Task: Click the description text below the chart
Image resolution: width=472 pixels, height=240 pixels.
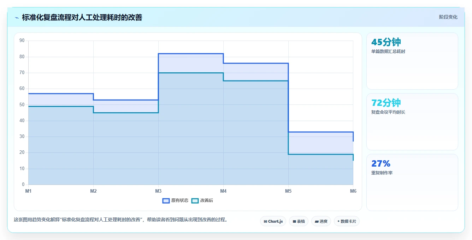Action: 121,220
